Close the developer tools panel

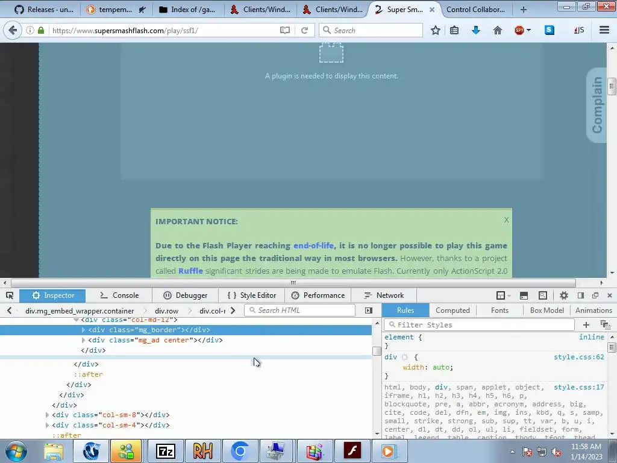pos(610,295)
